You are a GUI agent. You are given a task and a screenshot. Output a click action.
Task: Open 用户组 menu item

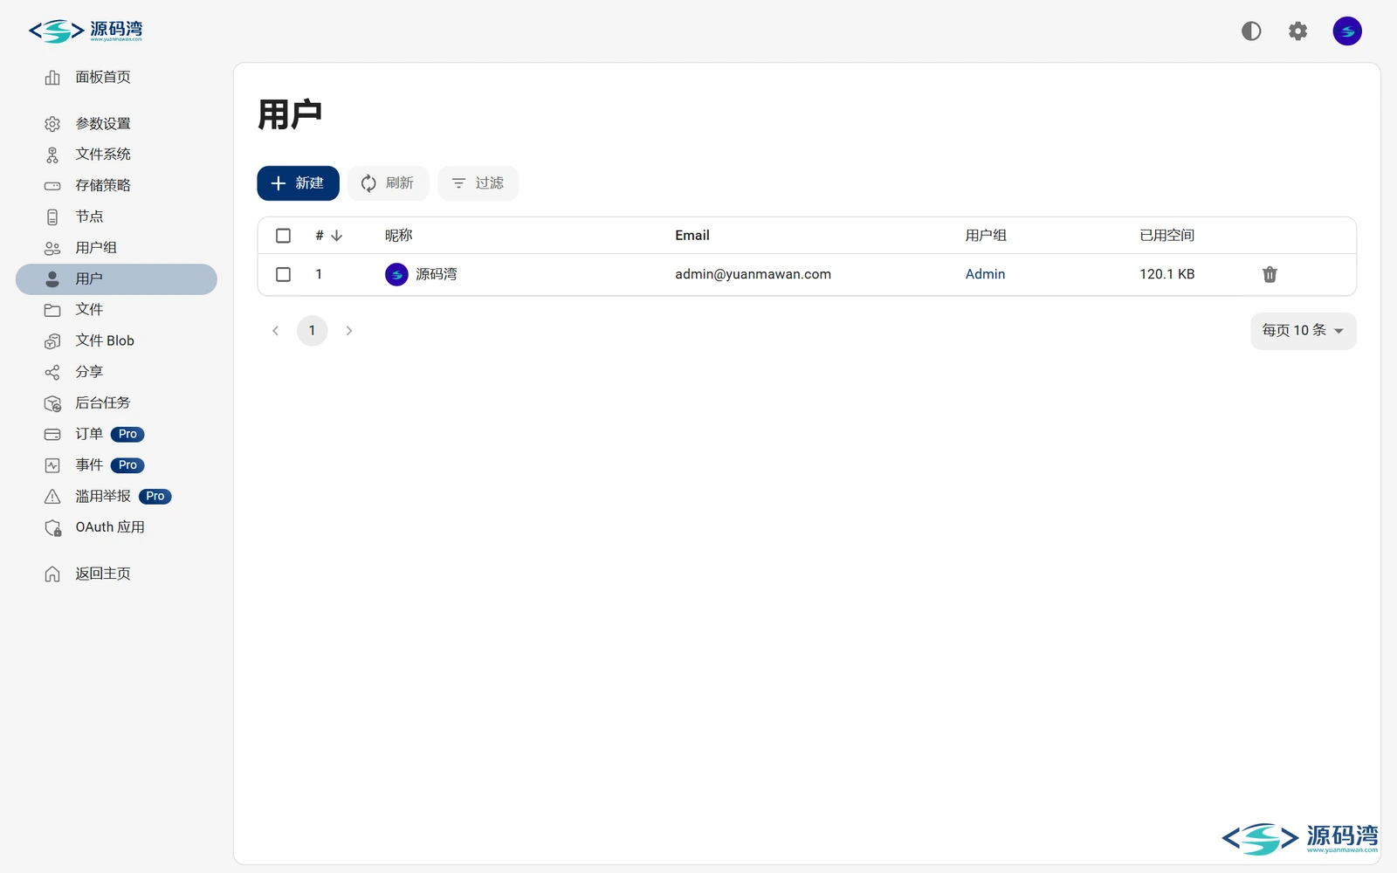[116, 248]
